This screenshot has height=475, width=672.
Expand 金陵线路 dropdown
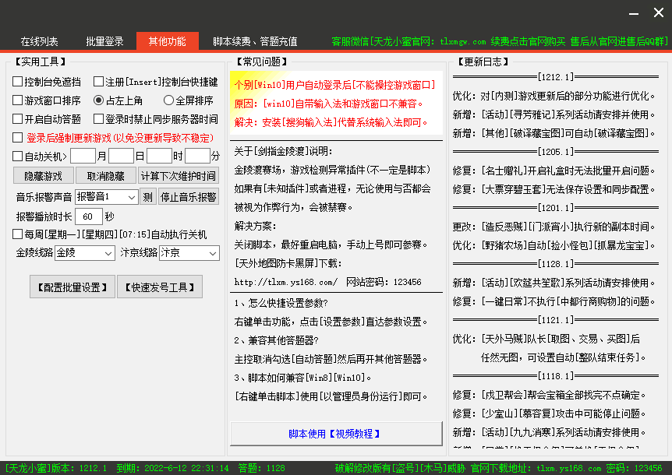86,253
